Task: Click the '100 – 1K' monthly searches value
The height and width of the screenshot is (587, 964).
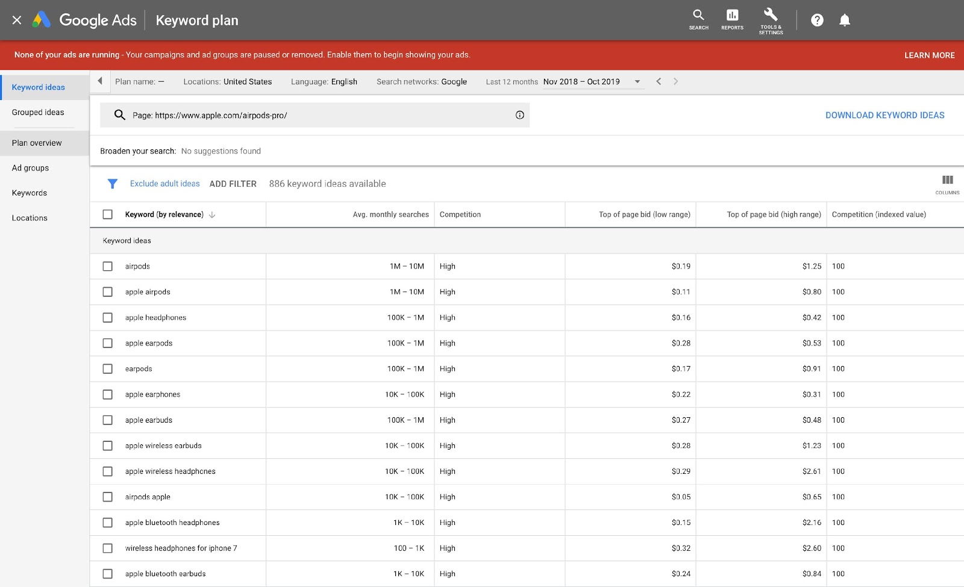Action: tap(409, 548)
